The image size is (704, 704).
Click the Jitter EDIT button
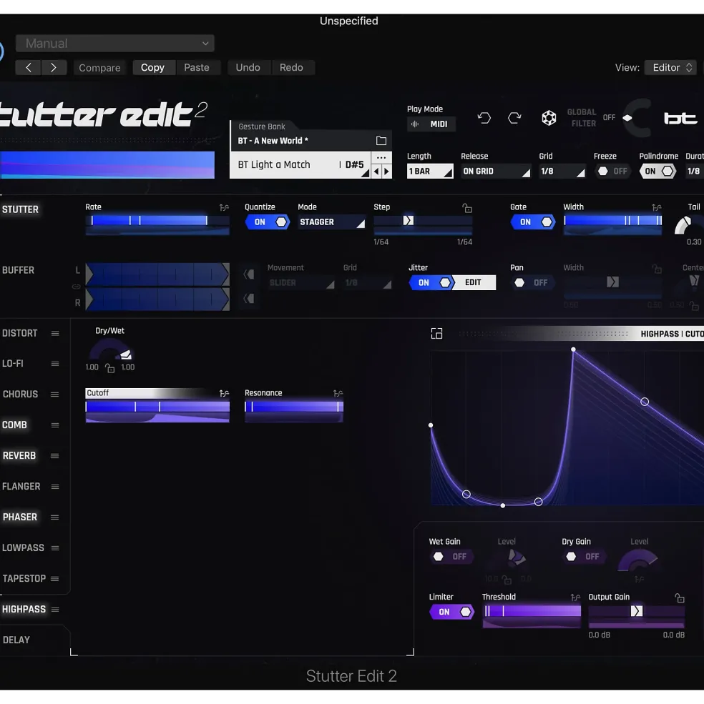point(473,282)
